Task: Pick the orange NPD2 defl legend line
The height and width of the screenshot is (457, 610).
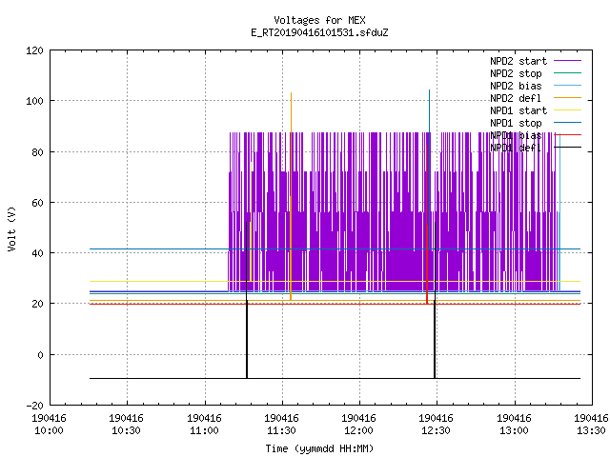Action: (568, 97)
